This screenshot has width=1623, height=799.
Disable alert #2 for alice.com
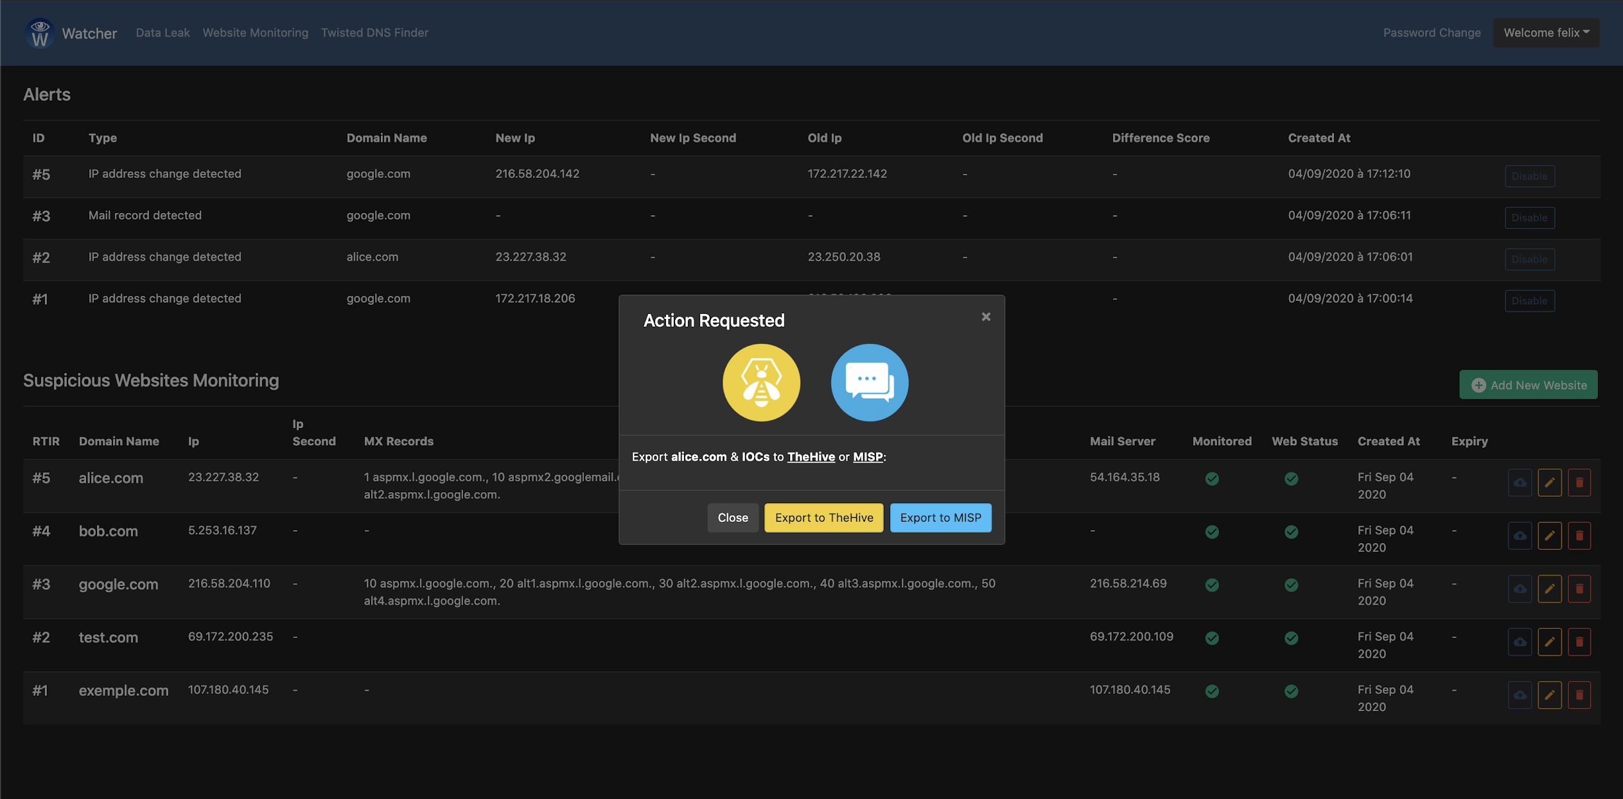pyautogui.click(x=1529, y=259)
